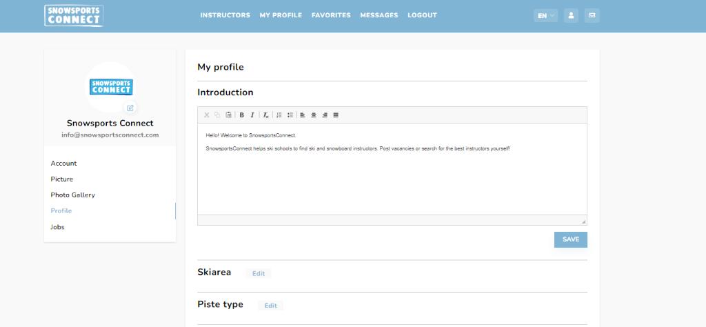Align text to the left
Screen dimensions: 706x327
point(303,115)
